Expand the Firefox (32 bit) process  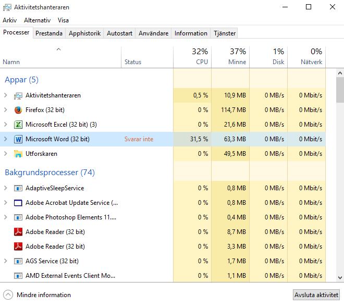pos(6,110)
